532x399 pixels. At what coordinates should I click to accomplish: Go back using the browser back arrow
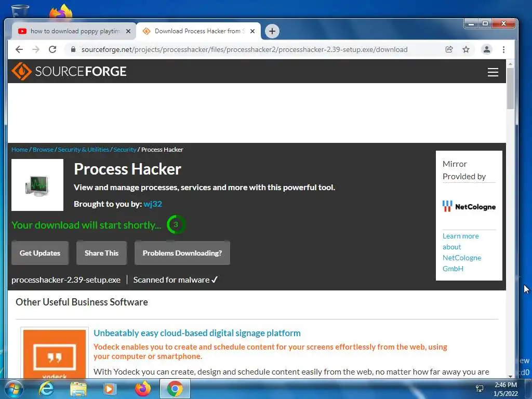click(x=19, y=49)
